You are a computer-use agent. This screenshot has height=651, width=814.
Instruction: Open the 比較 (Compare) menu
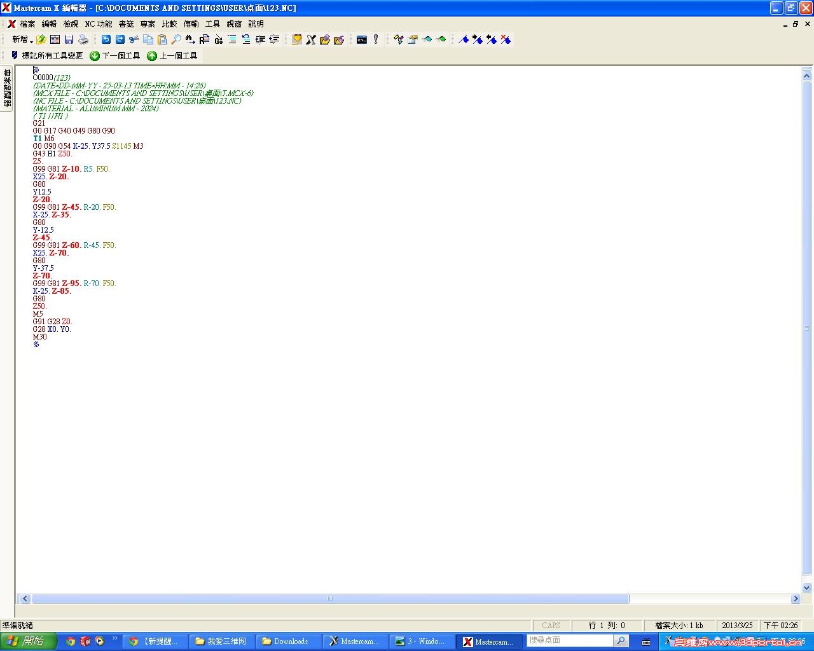170,24
